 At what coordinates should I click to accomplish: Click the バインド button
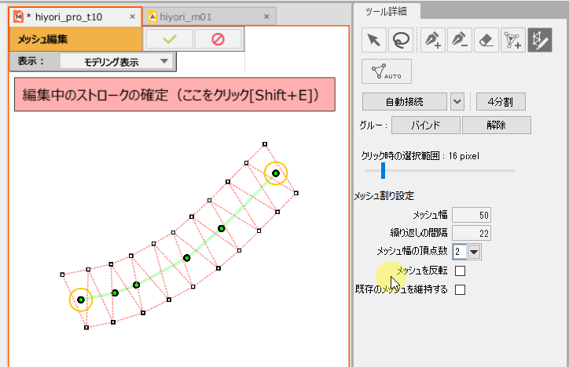425,125
